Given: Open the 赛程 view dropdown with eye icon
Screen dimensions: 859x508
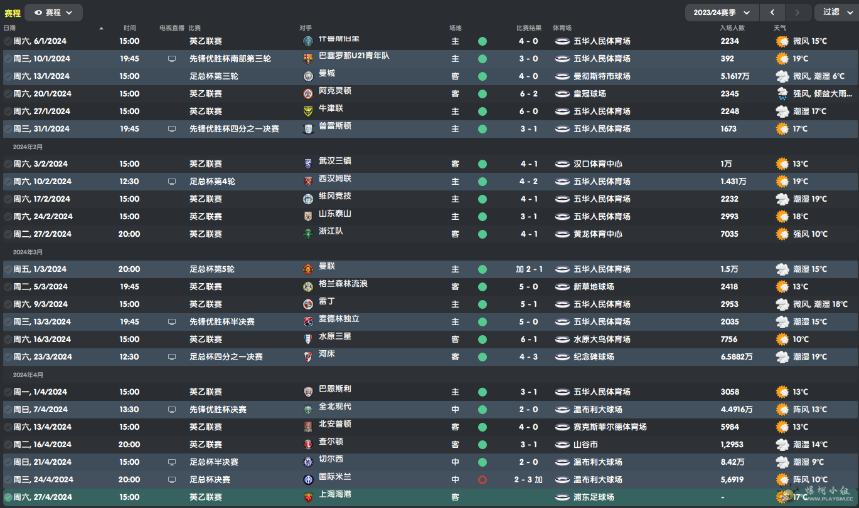Looking at the screenshot, I should coord(53,13).
